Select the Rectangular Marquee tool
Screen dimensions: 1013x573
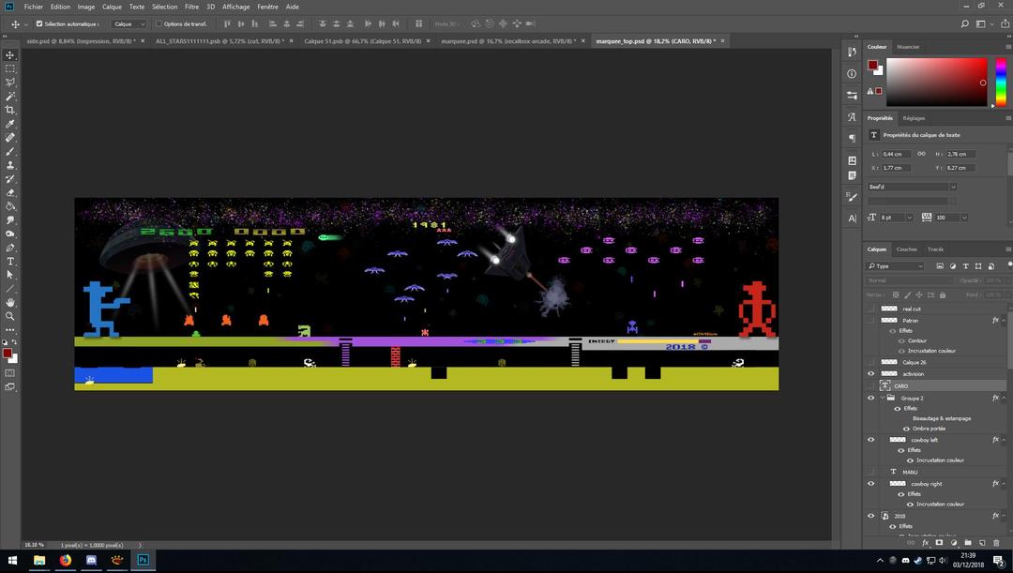point(9,68)
